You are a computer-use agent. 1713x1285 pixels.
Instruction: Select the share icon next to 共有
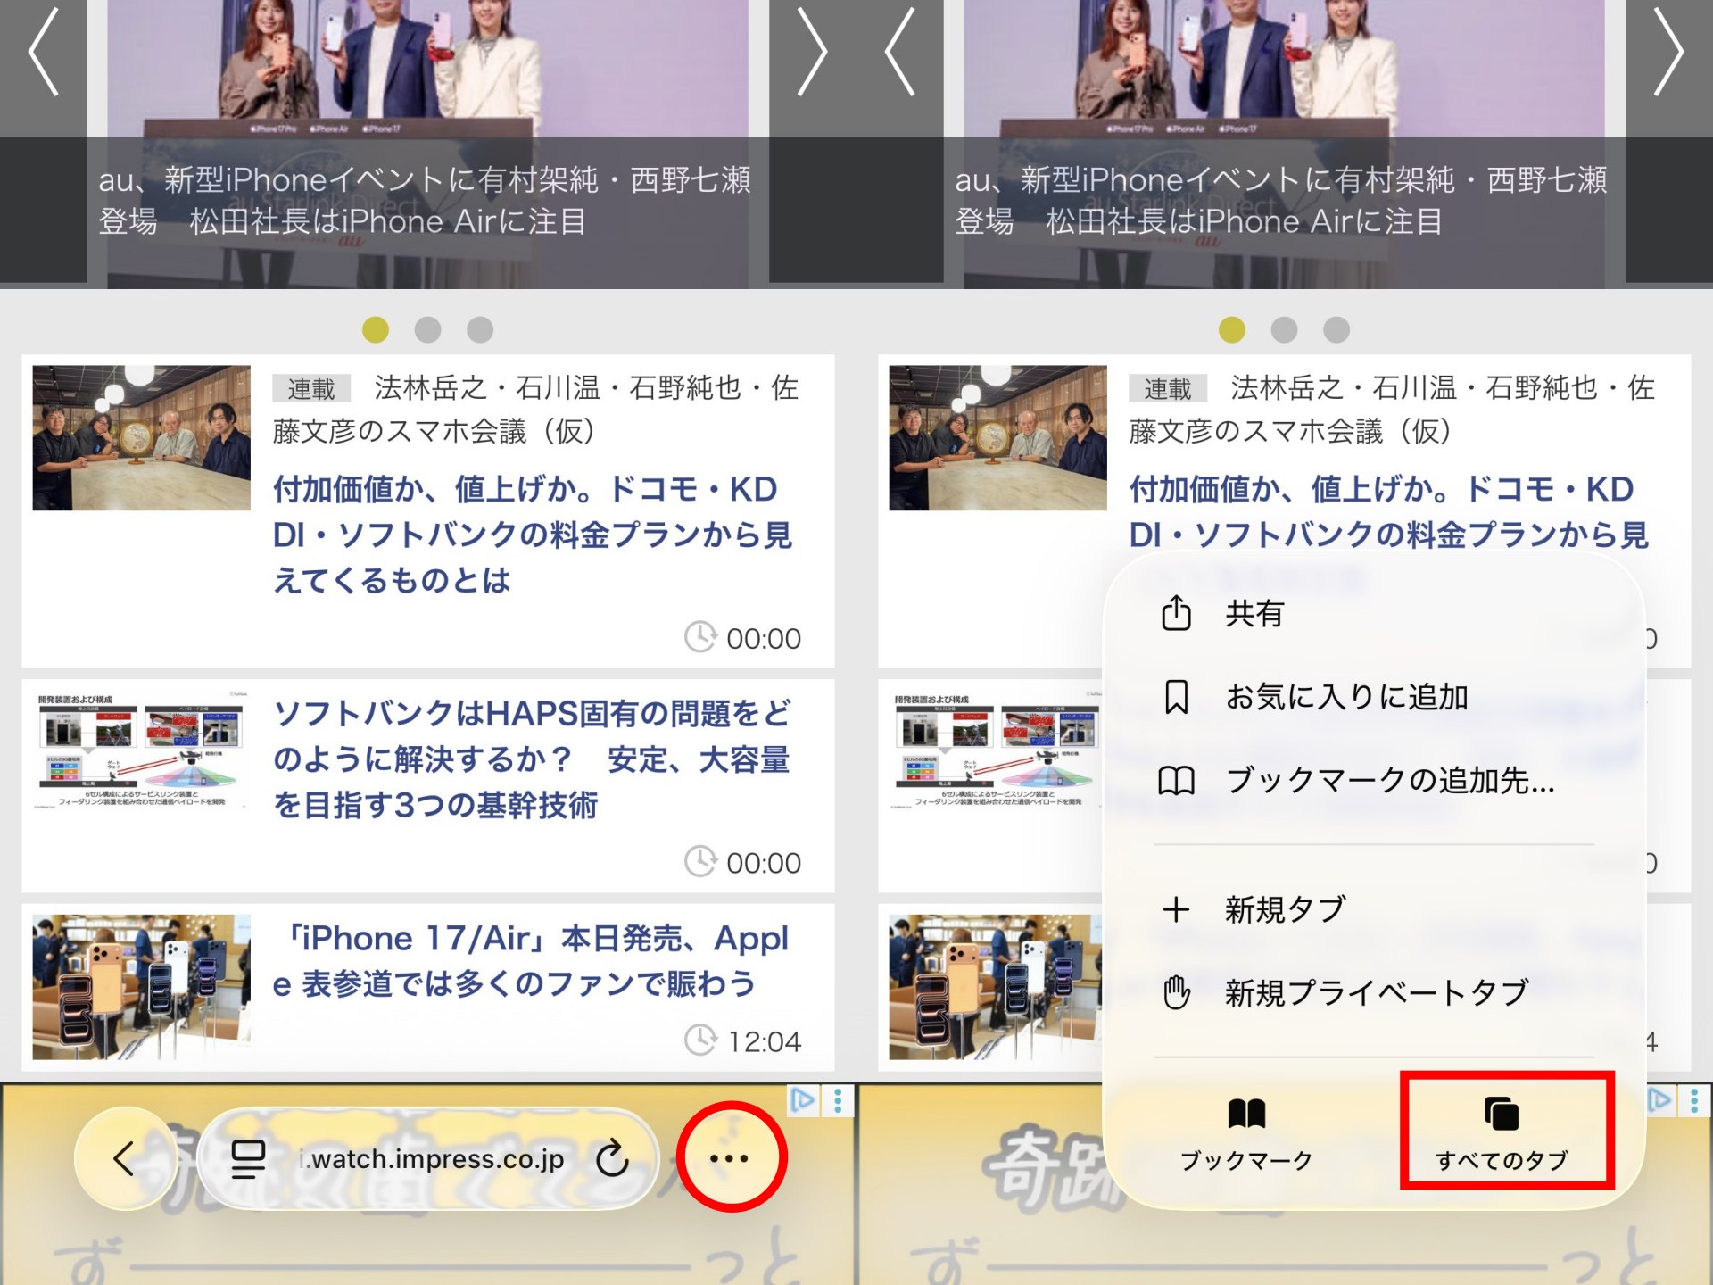point(1178,614)
